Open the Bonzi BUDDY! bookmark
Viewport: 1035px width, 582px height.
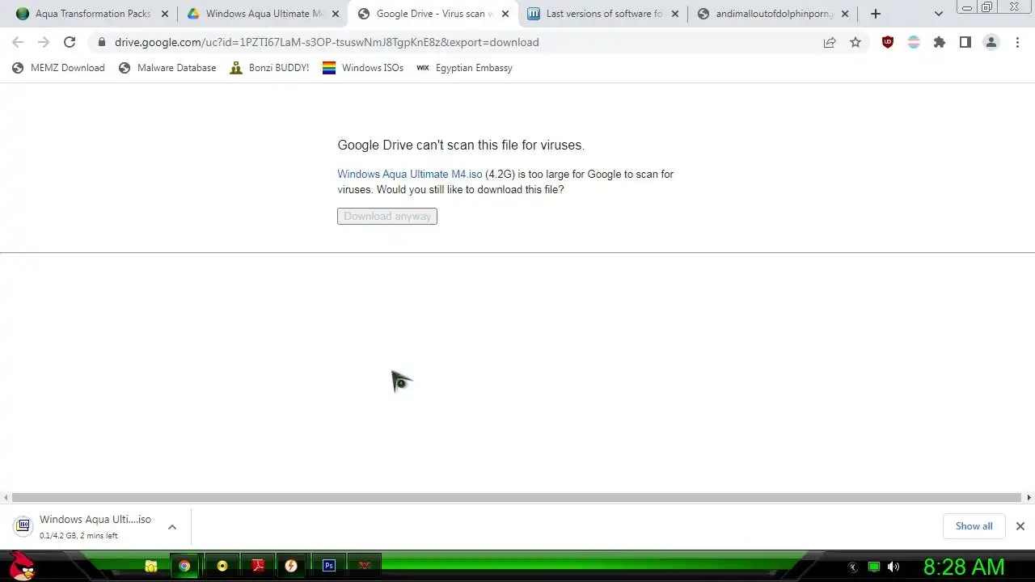click(x=269, y=68)
